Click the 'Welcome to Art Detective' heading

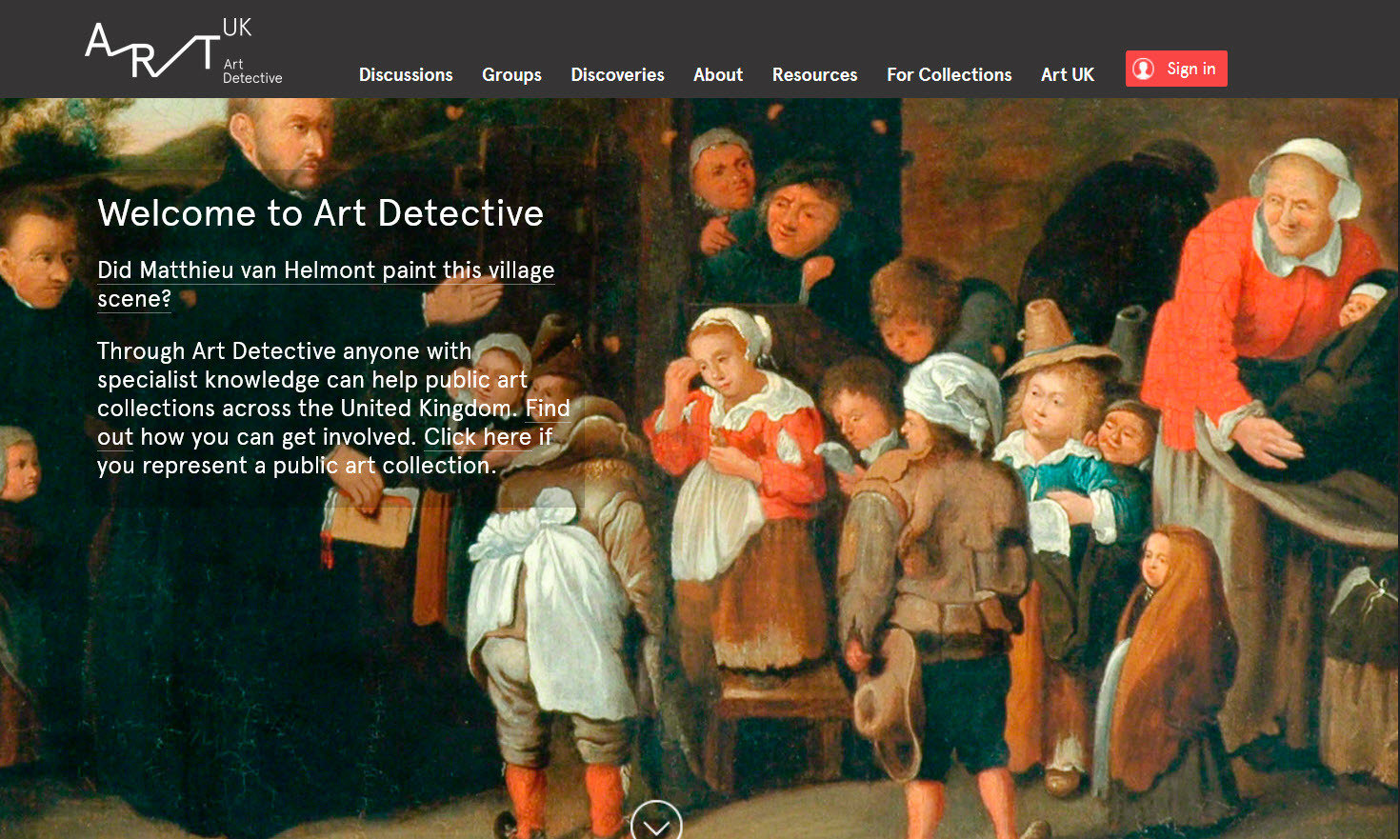[x=321, y=213]
